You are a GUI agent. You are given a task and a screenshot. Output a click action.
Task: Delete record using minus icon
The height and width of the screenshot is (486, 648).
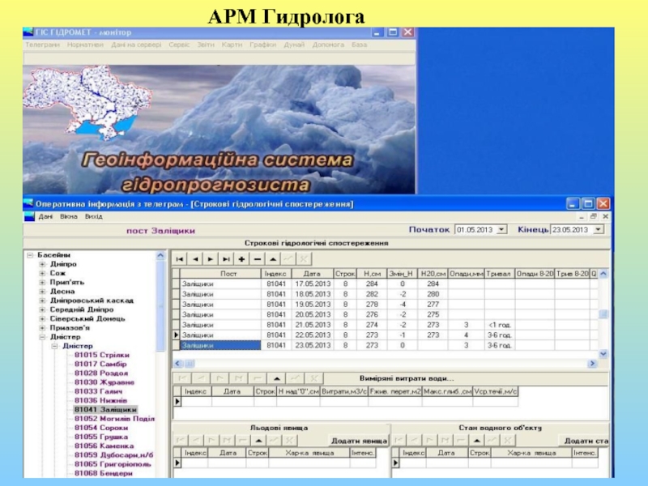tap(257, 258)
